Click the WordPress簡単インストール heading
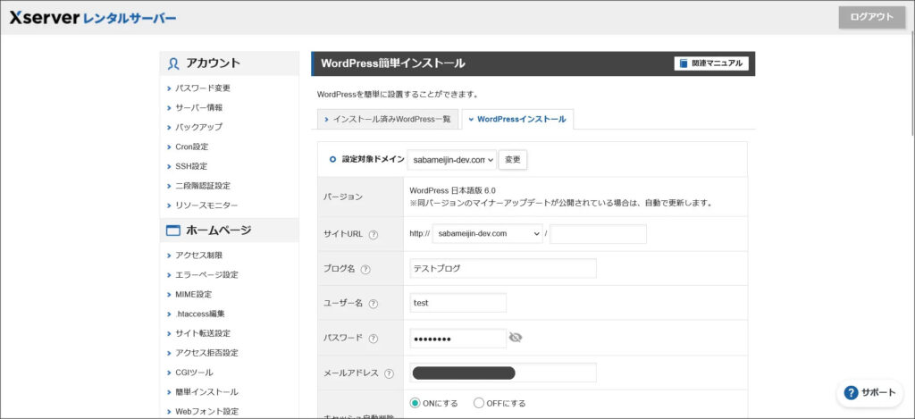 pyautogui.click(x=393, y=63)
